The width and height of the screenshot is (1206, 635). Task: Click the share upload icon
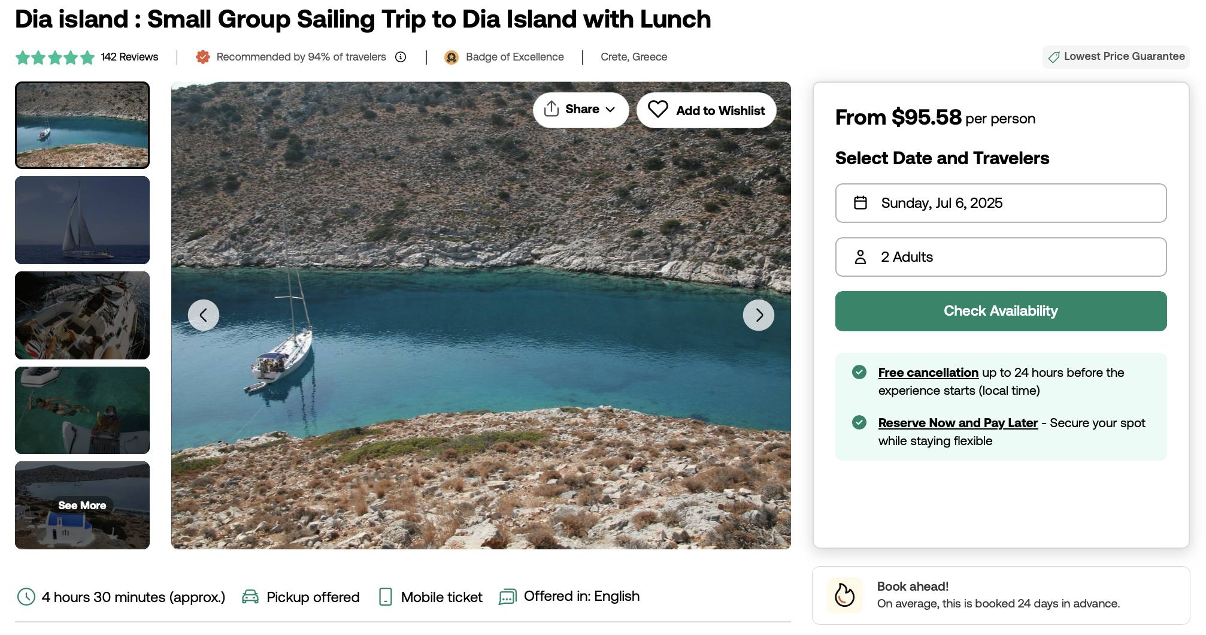tap(551, 108)
